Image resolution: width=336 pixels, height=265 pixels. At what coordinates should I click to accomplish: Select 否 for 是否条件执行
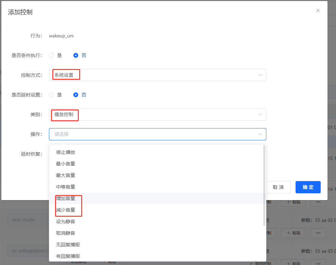[76, 55]
